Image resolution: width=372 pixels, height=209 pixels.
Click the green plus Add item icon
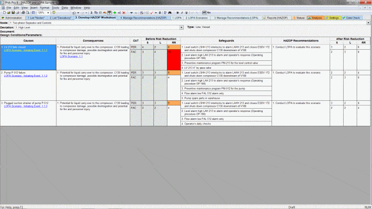(114, 13)
